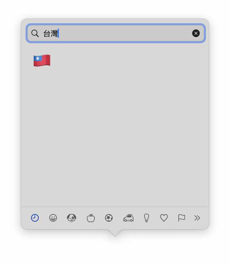Expand viewer with the double chevron icon
Image resolution: width=230 pixels, height=264 pixels.
[x=197, y=218]
